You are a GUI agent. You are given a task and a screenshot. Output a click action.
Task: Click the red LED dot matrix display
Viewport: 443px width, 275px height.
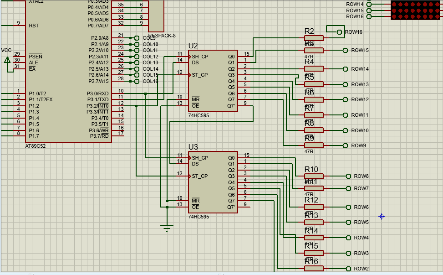(x=416, y=10)
